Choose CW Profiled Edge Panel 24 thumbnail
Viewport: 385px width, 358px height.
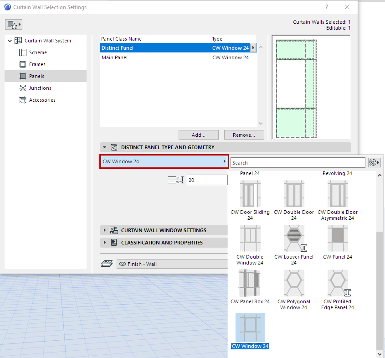pos(338,283)
